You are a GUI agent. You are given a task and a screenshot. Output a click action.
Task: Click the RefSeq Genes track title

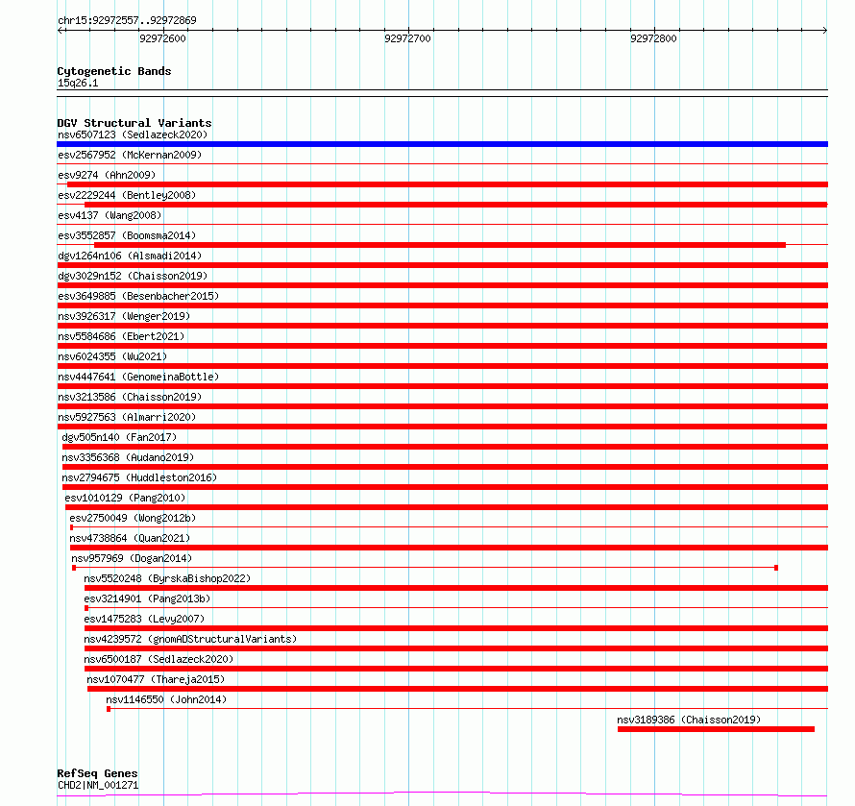tap(97, 773)
